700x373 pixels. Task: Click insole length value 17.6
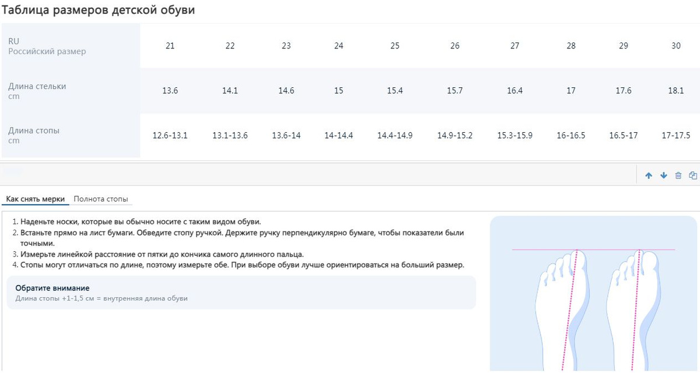(624, 91)
